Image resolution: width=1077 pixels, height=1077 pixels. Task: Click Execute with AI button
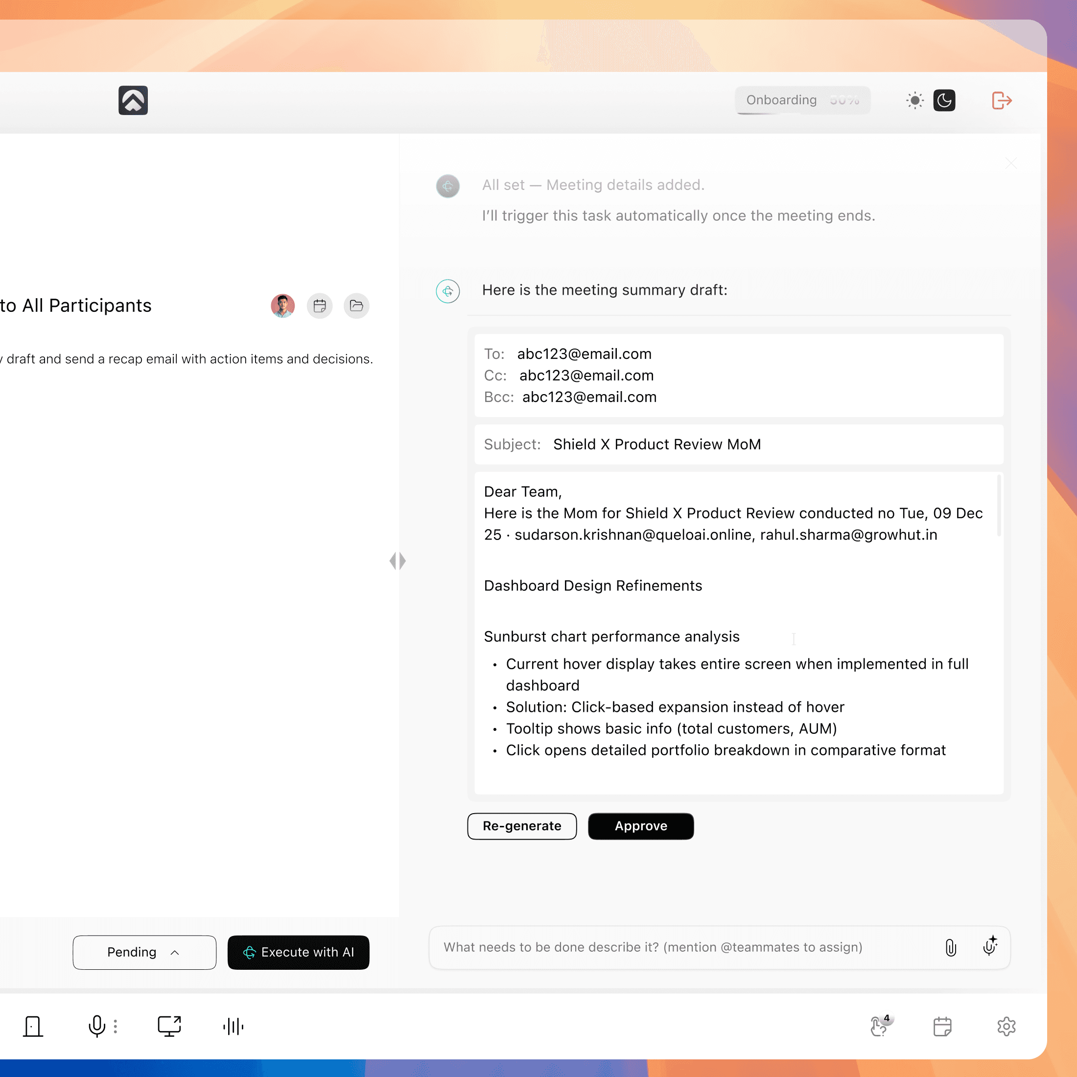[x=298, y=952]
